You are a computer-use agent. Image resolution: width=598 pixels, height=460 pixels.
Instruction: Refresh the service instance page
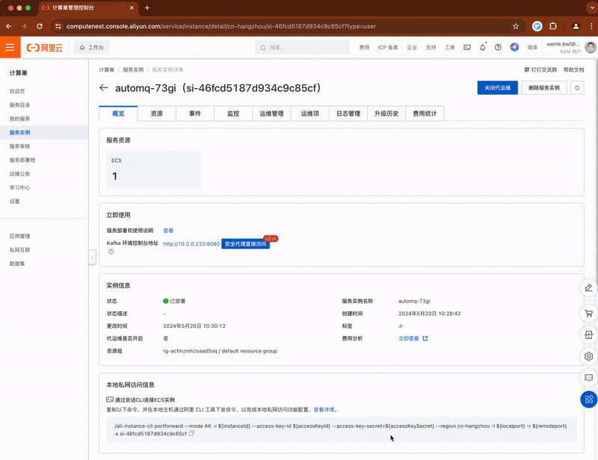[x=577, y=87]
